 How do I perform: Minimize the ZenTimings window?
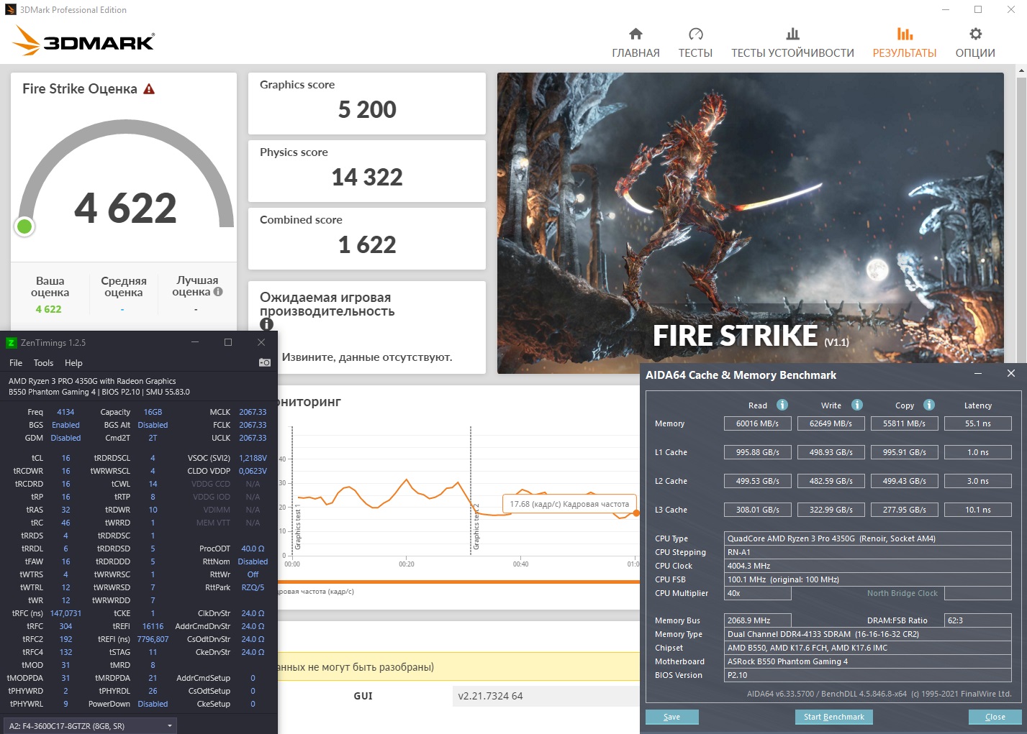(x=195, y=343)
